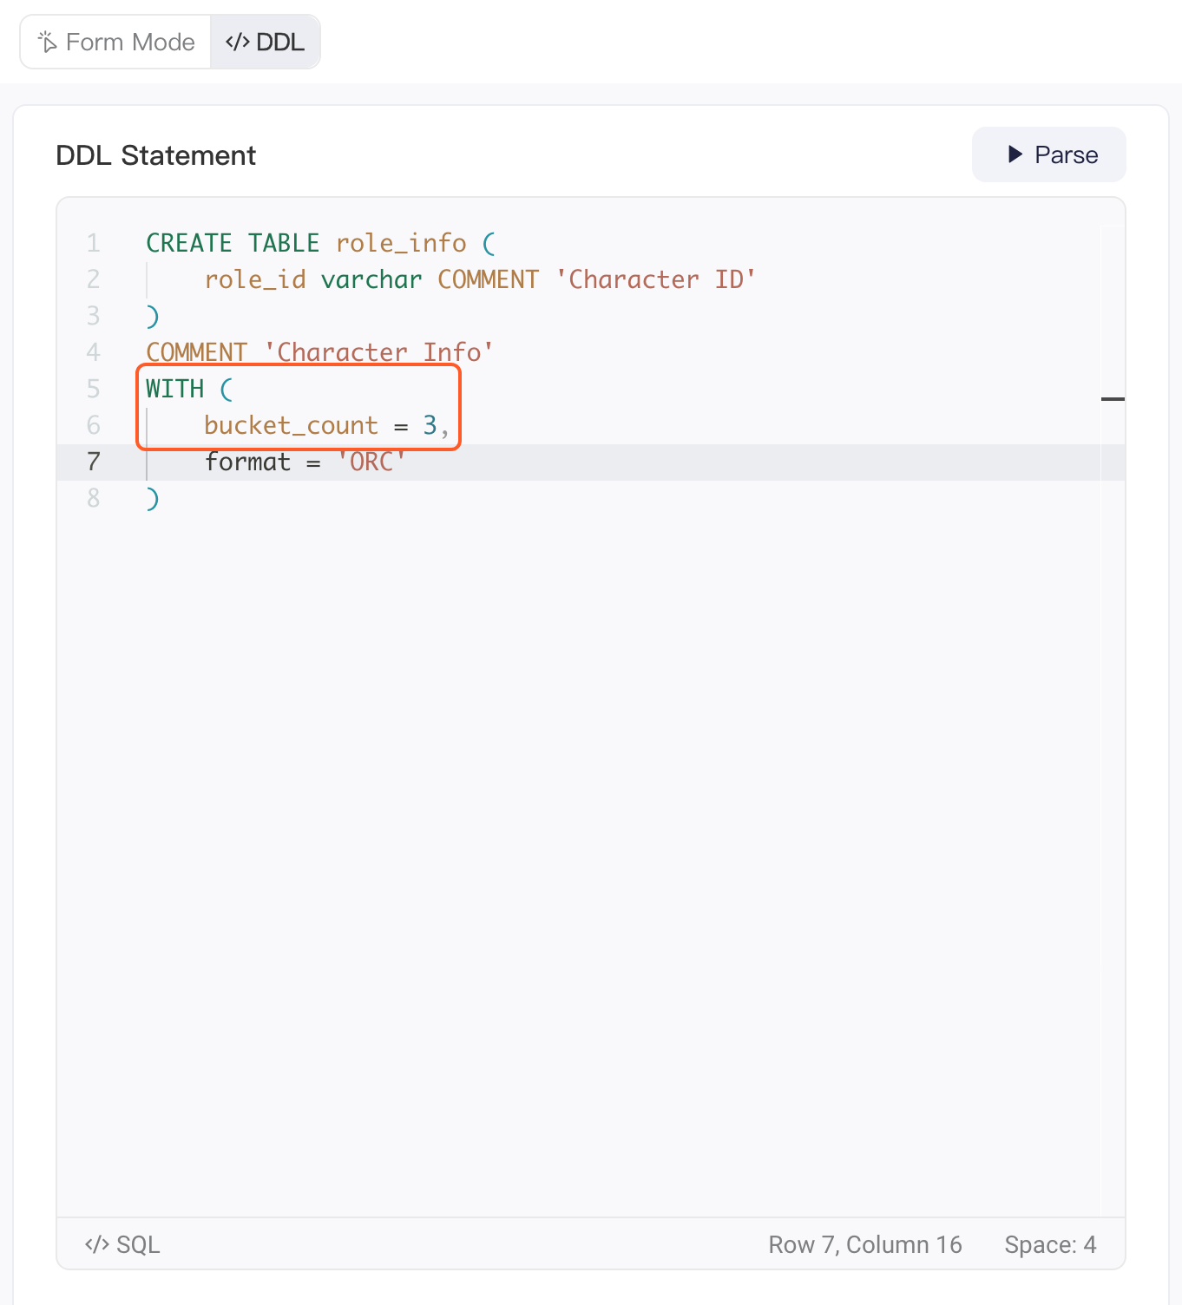Screen dimensions: 1182x1305
Task: Click the closing parenthesis on line 8
Action: tap(153, 498)
